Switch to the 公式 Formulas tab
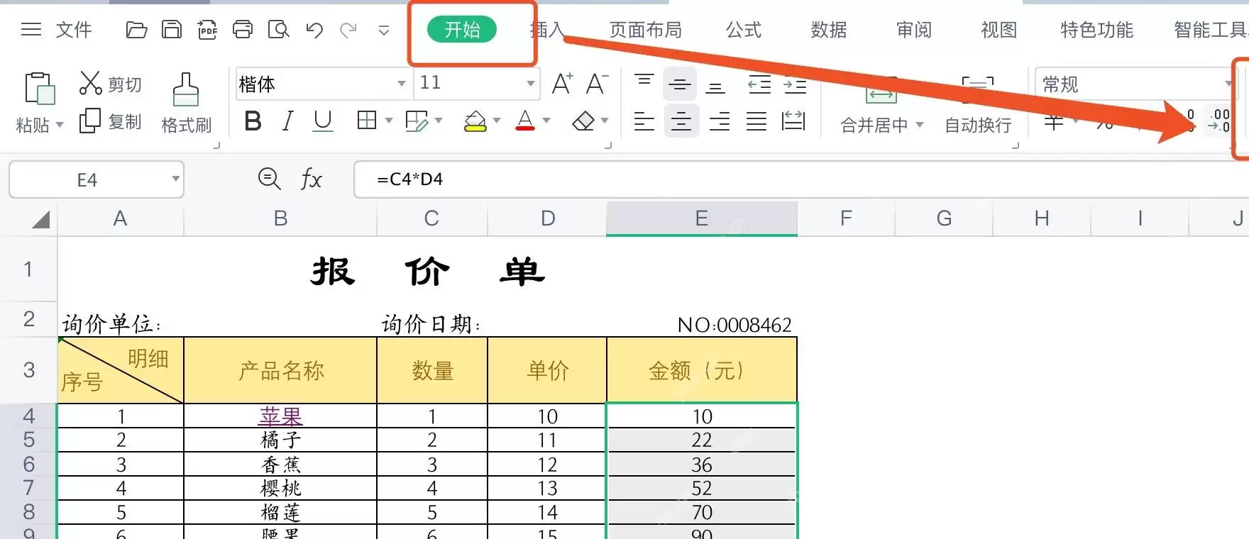This screenshot has width=1249, height=539. tap(743, 30)
